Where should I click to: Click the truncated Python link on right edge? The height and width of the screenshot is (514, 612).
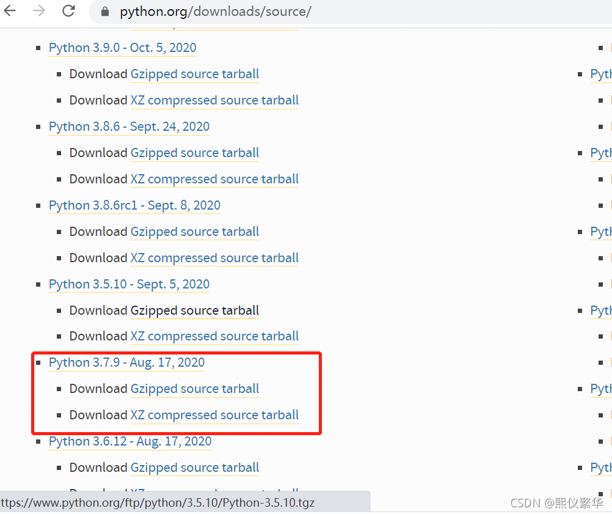click(x=600, y=74)
